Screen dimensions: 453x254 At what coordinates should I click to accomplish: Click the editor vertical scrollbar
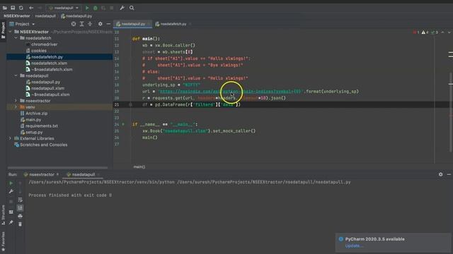pyautogui.click(x=451, y=112)
